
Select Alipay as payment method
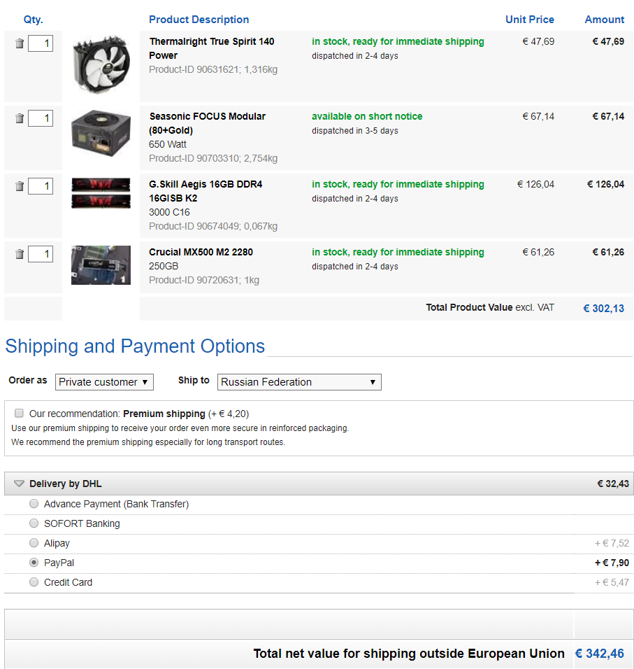click(34, 543)
